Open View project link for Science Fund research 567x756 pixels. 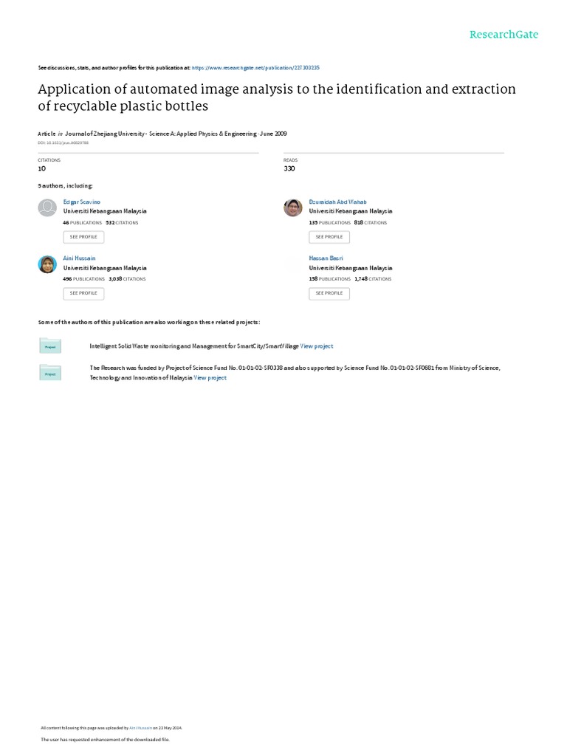click(210, 377)
